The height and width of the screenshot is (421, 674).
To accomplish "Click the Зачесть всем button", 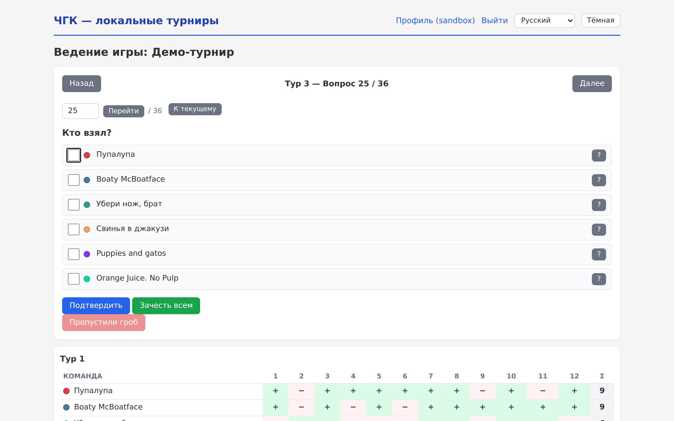I will pos(166,306).
